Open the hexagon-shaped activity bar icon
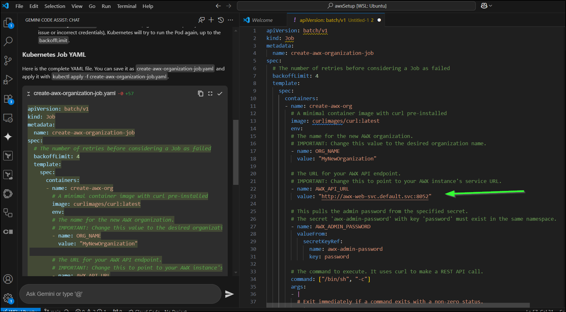 [x=8, y=194]
